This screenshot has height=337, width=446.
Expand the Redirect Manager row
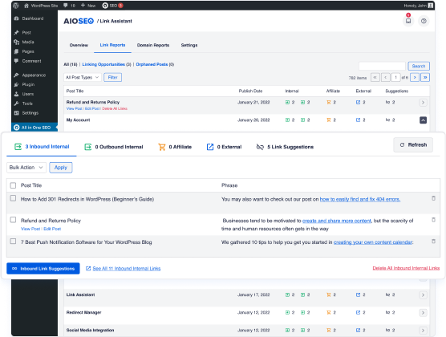[423, 312]
